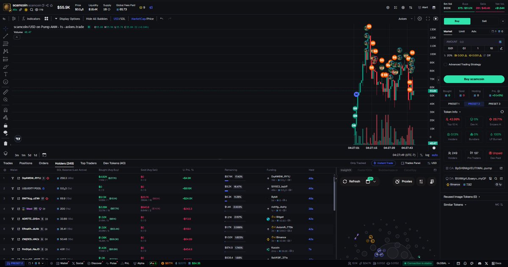
Task: Open chart settings gear near Axiom
Action: pos(420,19)
